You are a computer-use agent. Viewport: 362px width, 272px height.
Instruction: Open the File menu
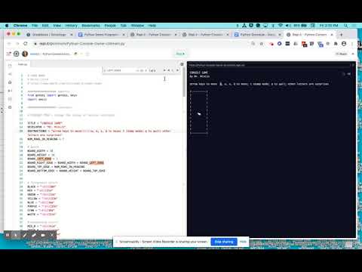35,26
